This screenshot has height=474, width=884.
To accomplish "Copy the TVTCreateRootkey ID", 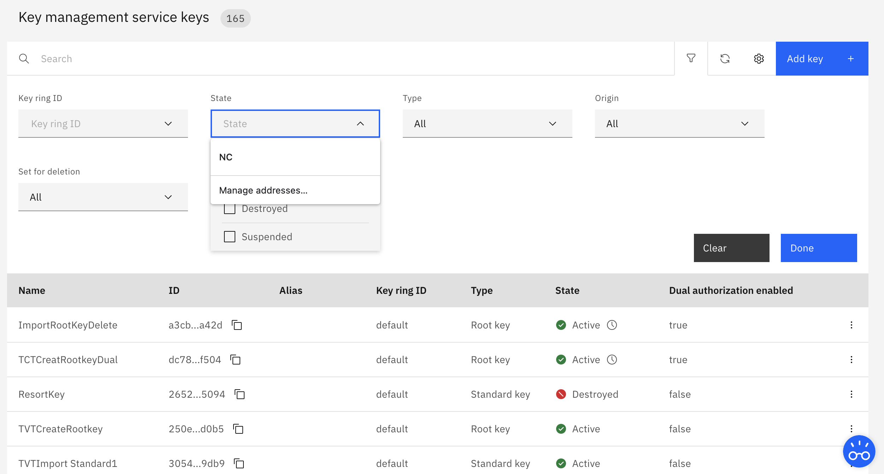I will coord(239,429).
